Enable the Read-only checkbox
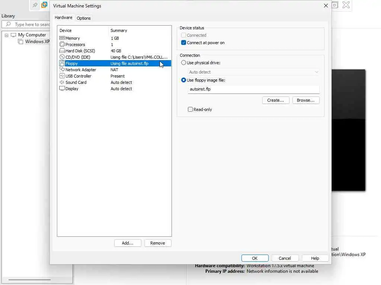This screenshot has width=381, height=285. [190, 109]
